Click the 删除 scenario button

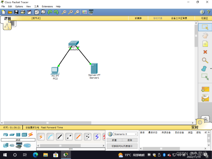point(130,140)
